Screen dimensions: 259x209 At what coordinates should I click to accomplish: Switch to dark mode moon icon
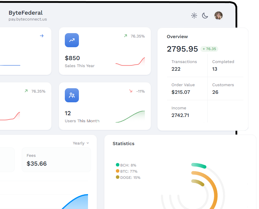pyautogui.click(x=205, y=16)
